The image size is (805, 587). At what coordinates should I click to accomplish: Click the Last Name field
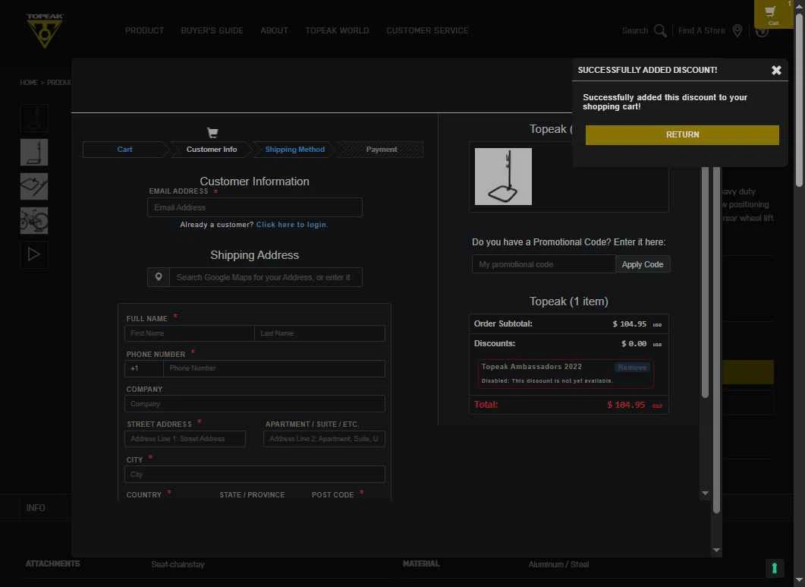pyautogui.click(x=319, y=333)
